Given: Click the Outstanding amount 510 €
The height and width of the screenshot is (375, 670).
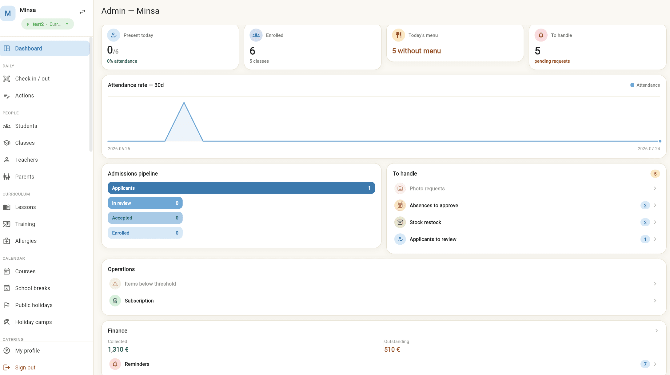Looking at the screenshot, I should coord(392,349).
